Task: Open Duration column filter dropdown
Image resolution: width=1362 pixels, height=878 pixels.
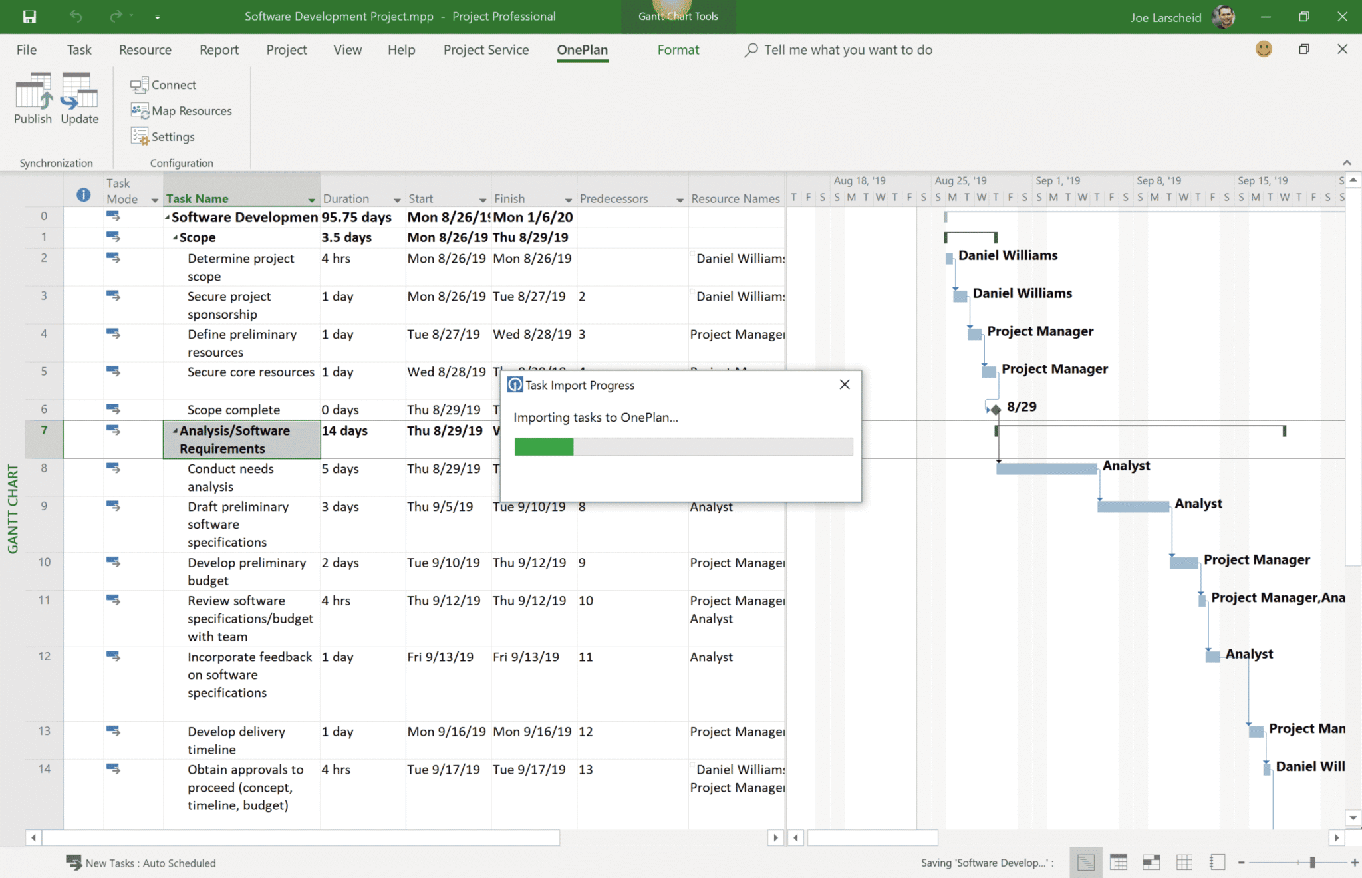Action: pos(397,200)
